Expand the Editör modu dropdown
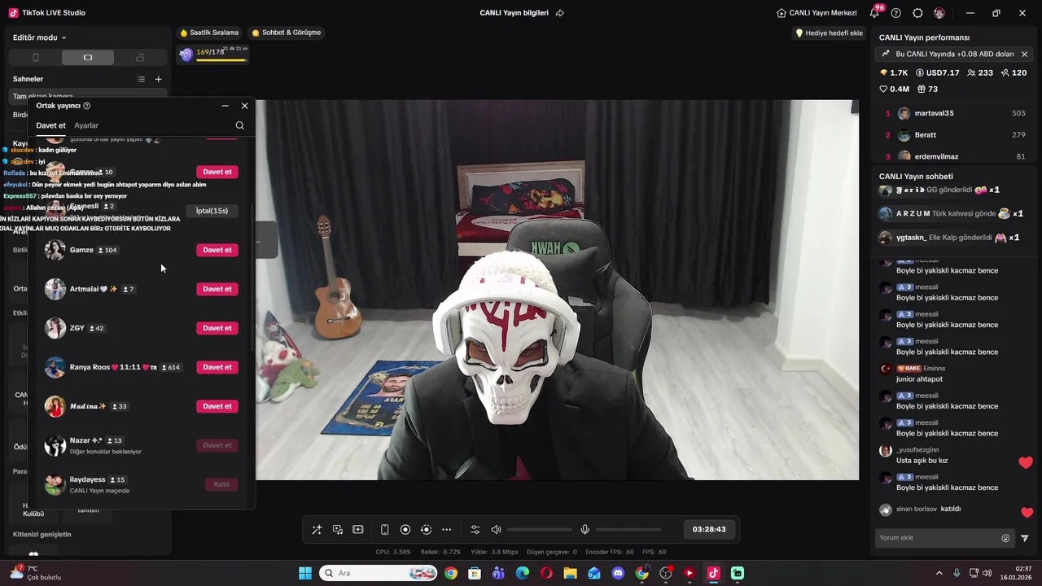Image resolution: width=1042 pixels, height=586 pixels. (x=40, y=37)
